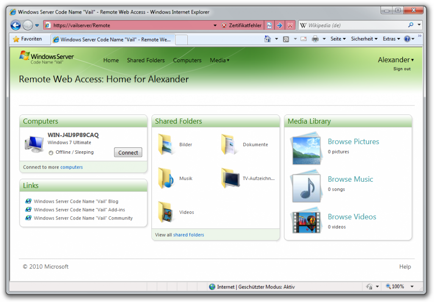Open the TV-Aufzeichn... shared folder icon
The image size is (434, 302).
coord(230,178)
